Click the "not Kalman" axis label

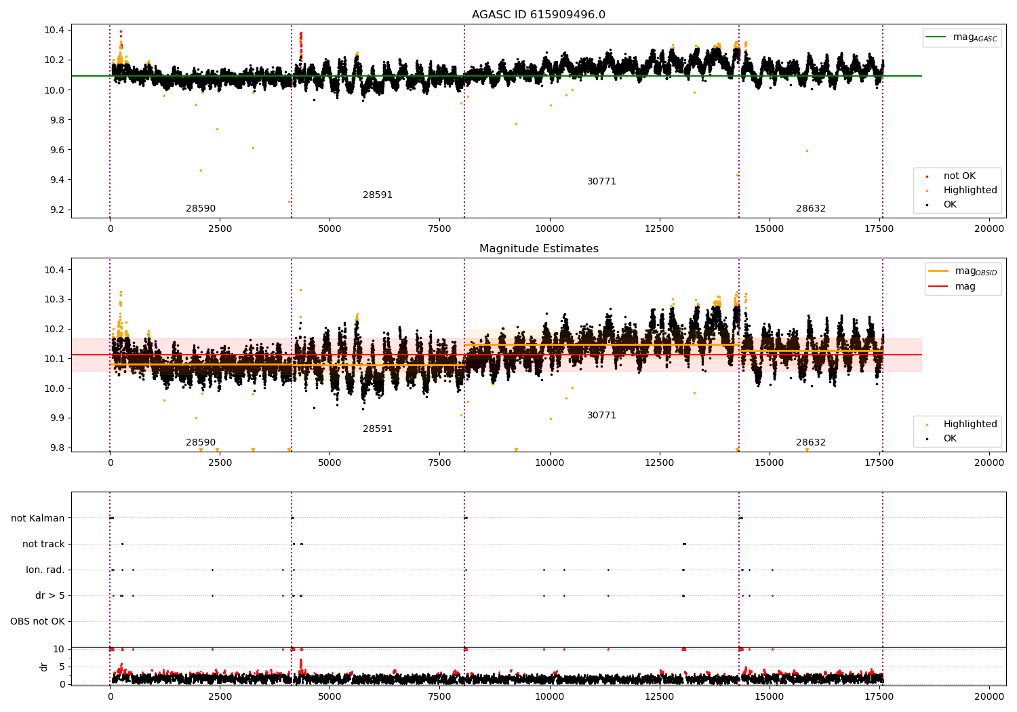click(38, 519)
